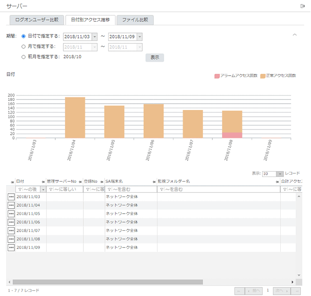Select the 月で指定する radio button

click(24, 46)
